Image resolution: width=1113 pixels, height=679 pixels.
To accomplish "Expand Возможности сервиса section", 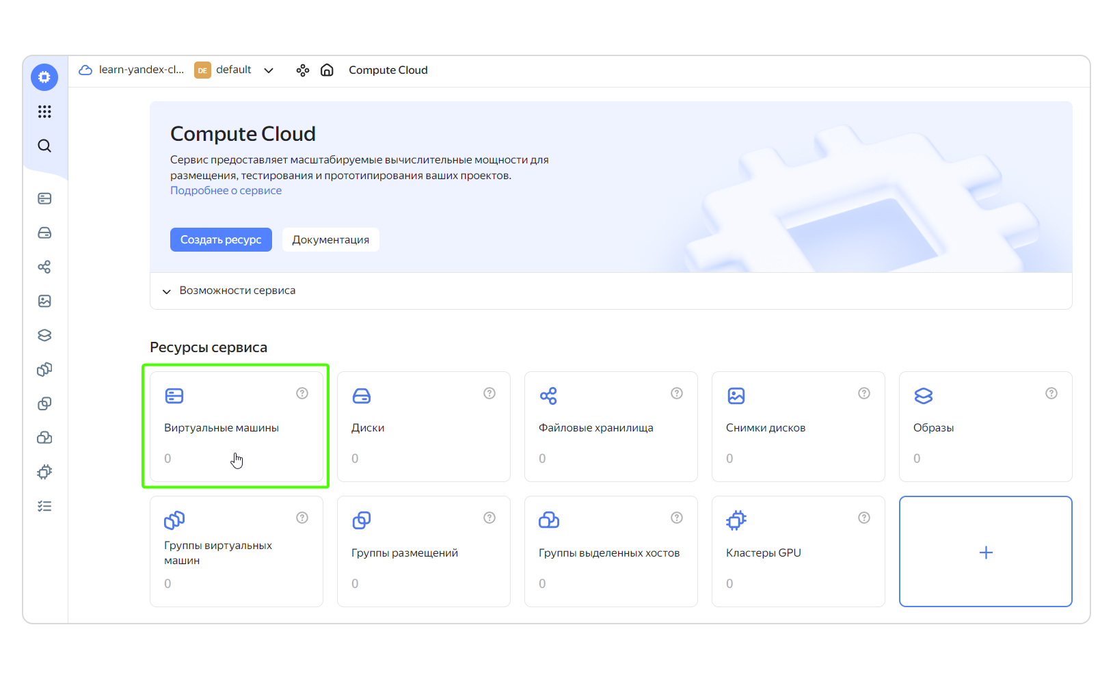I will point(611,291).
